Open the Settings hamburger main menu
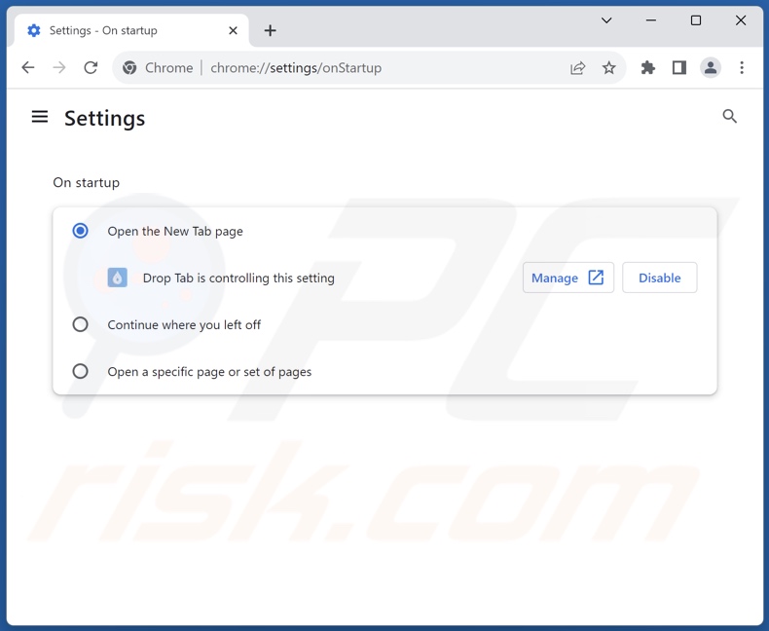 [x=40, y=117]
